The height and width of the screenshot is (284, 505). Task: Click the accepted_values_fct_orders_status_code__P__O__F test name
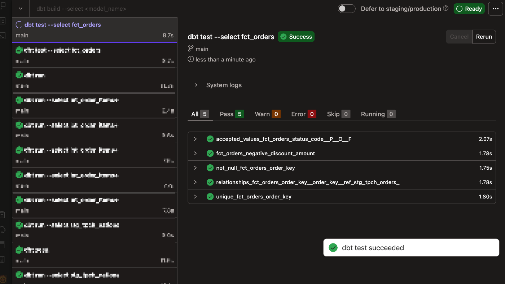(x=284, y=139)
